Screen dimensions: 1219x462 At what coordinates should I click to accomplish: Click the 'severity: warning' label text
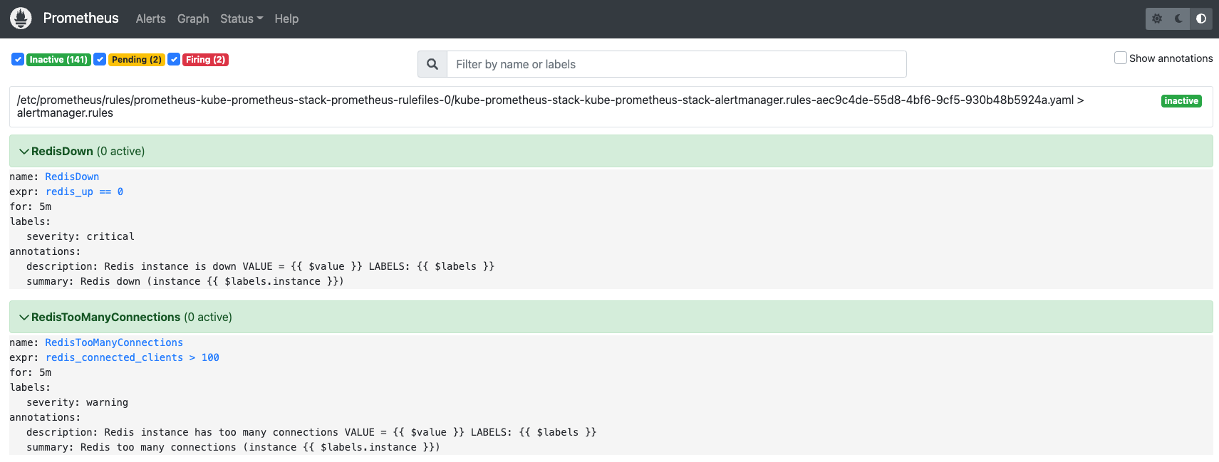pyautogui.click(x=78, y=402)
